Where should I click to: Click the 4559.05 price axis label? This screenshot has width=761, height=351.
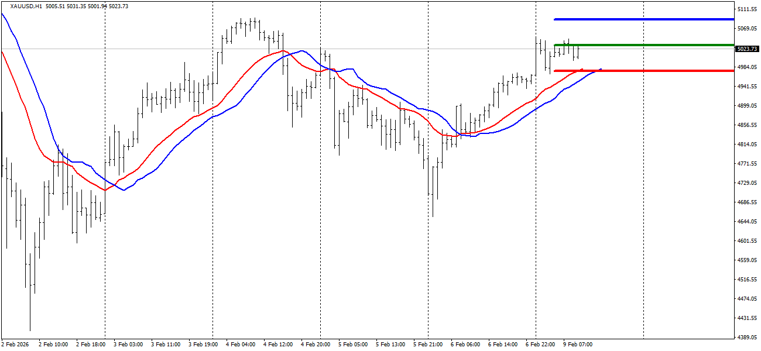pyautogui.click(x=748, y=260)
